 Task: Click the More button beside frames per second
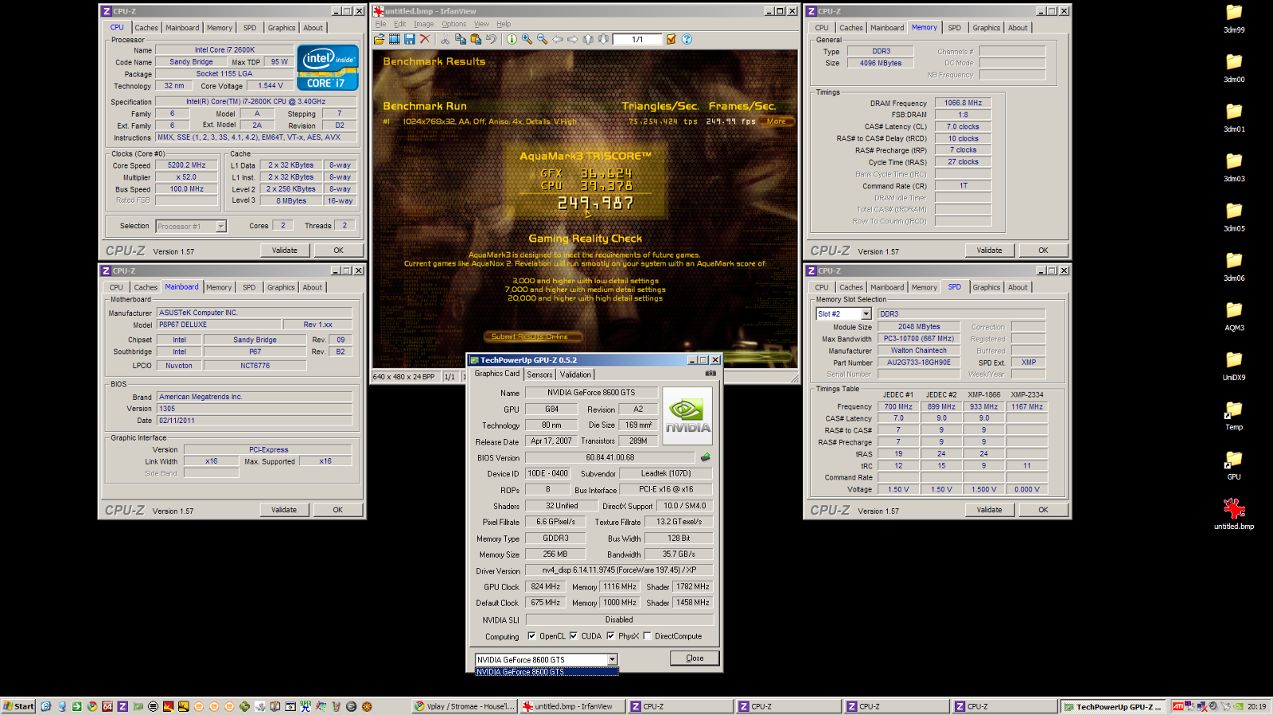coord(777,122)
